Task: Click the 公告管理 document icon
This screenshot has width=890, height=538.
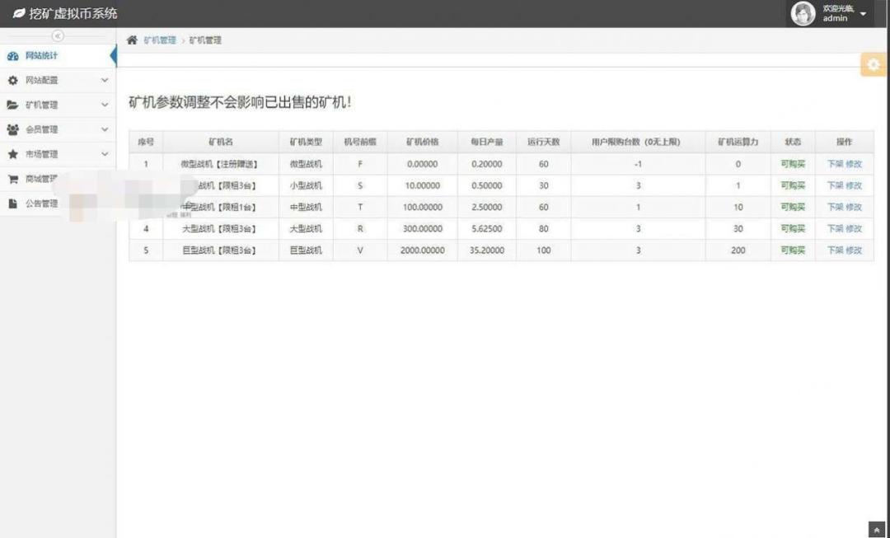Action: [x=12, y=204]
